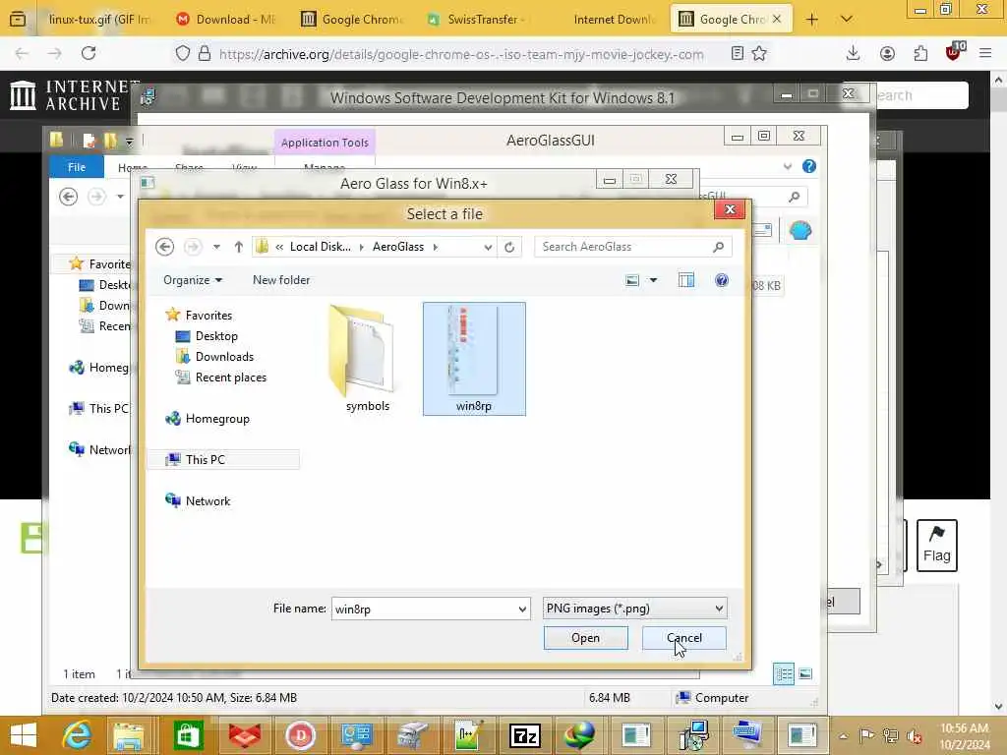Open the Organize menu
Viewport: 1007px width, 755px height.
tap(193, 280)
